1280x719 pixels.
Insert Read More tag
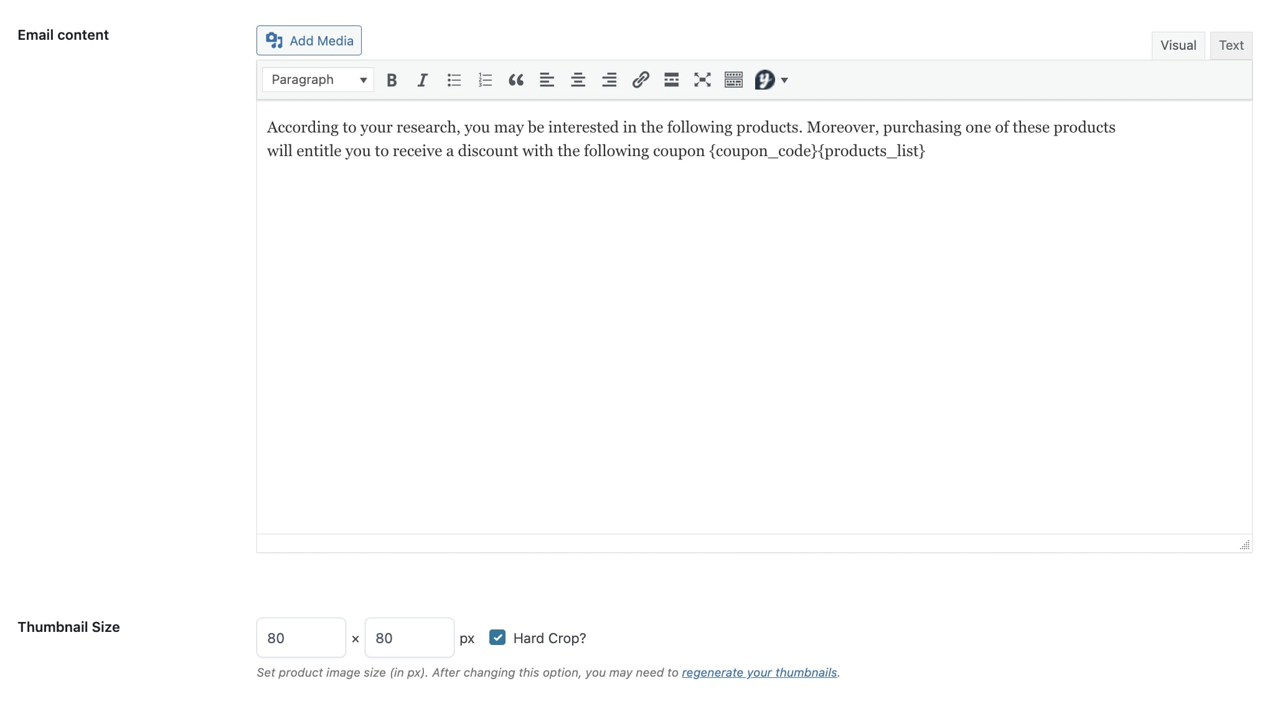[x=672, y=80]
